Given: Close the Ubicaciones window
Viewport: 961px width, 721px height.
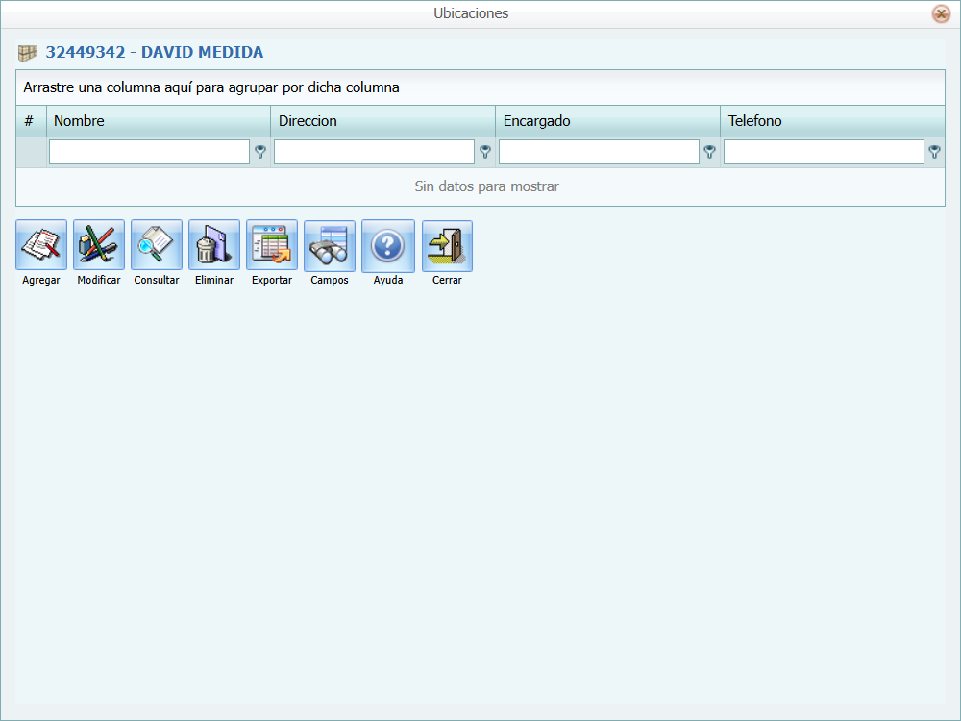Looking at the screenshot, I should pyautogui.click(x=941, y=13).
